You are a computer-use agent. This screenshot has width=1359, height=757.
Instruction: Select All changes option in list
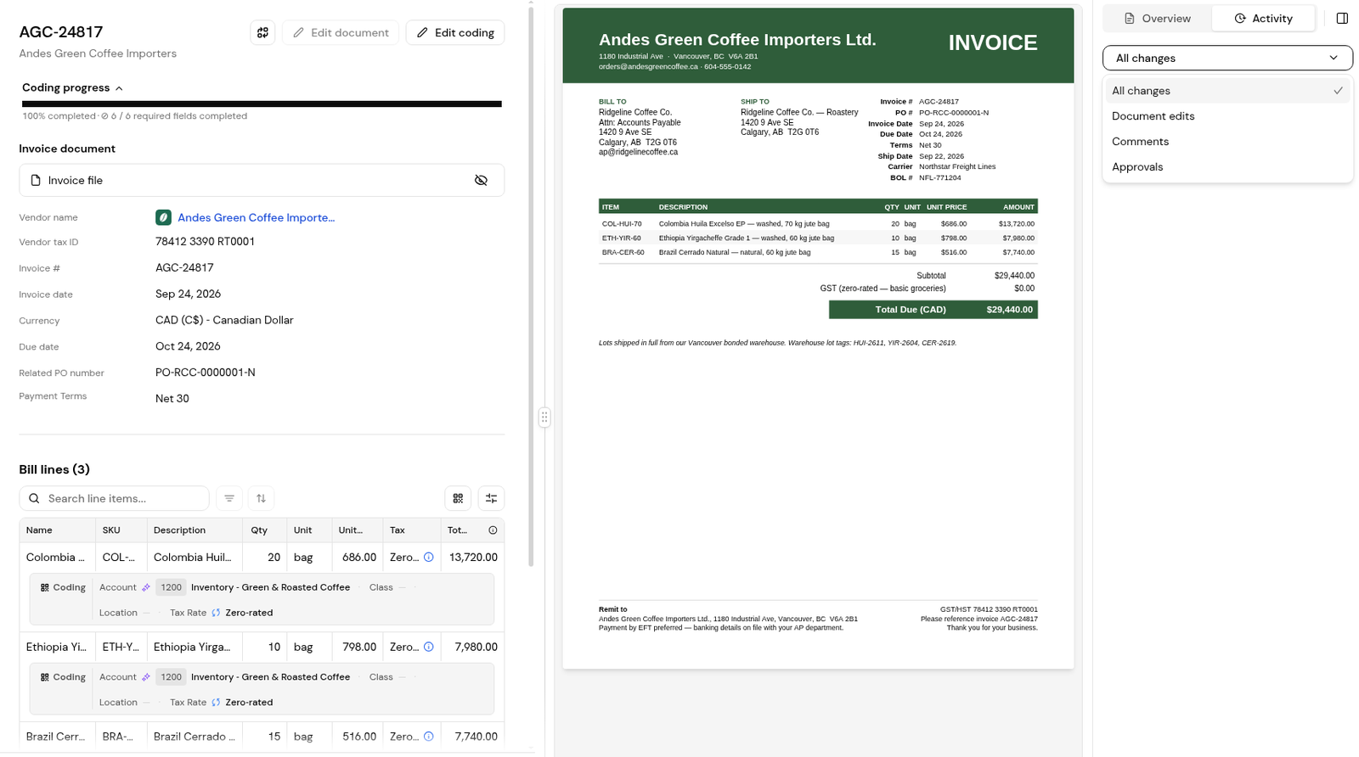[1227, 91]
